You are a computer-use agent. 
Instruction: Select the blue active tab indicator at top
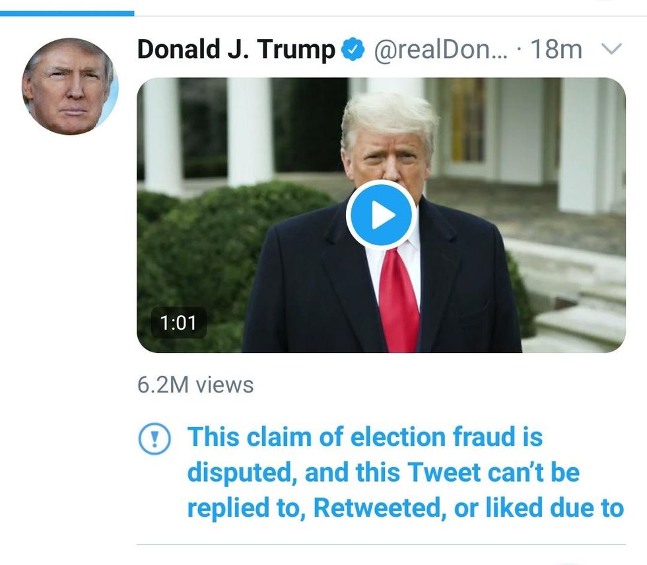67,13
